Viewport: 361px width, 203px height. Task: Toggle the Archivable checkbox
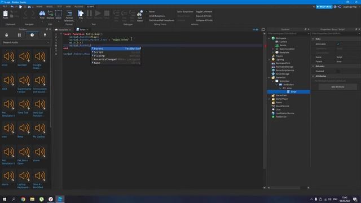(x=338, y=44)
